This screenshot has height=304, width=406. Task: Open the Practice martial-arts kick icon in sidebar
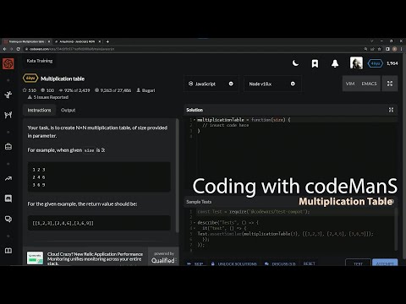point(8,95)
